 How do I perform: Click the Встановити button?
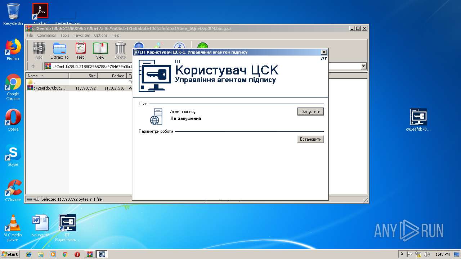click(310, 139)
